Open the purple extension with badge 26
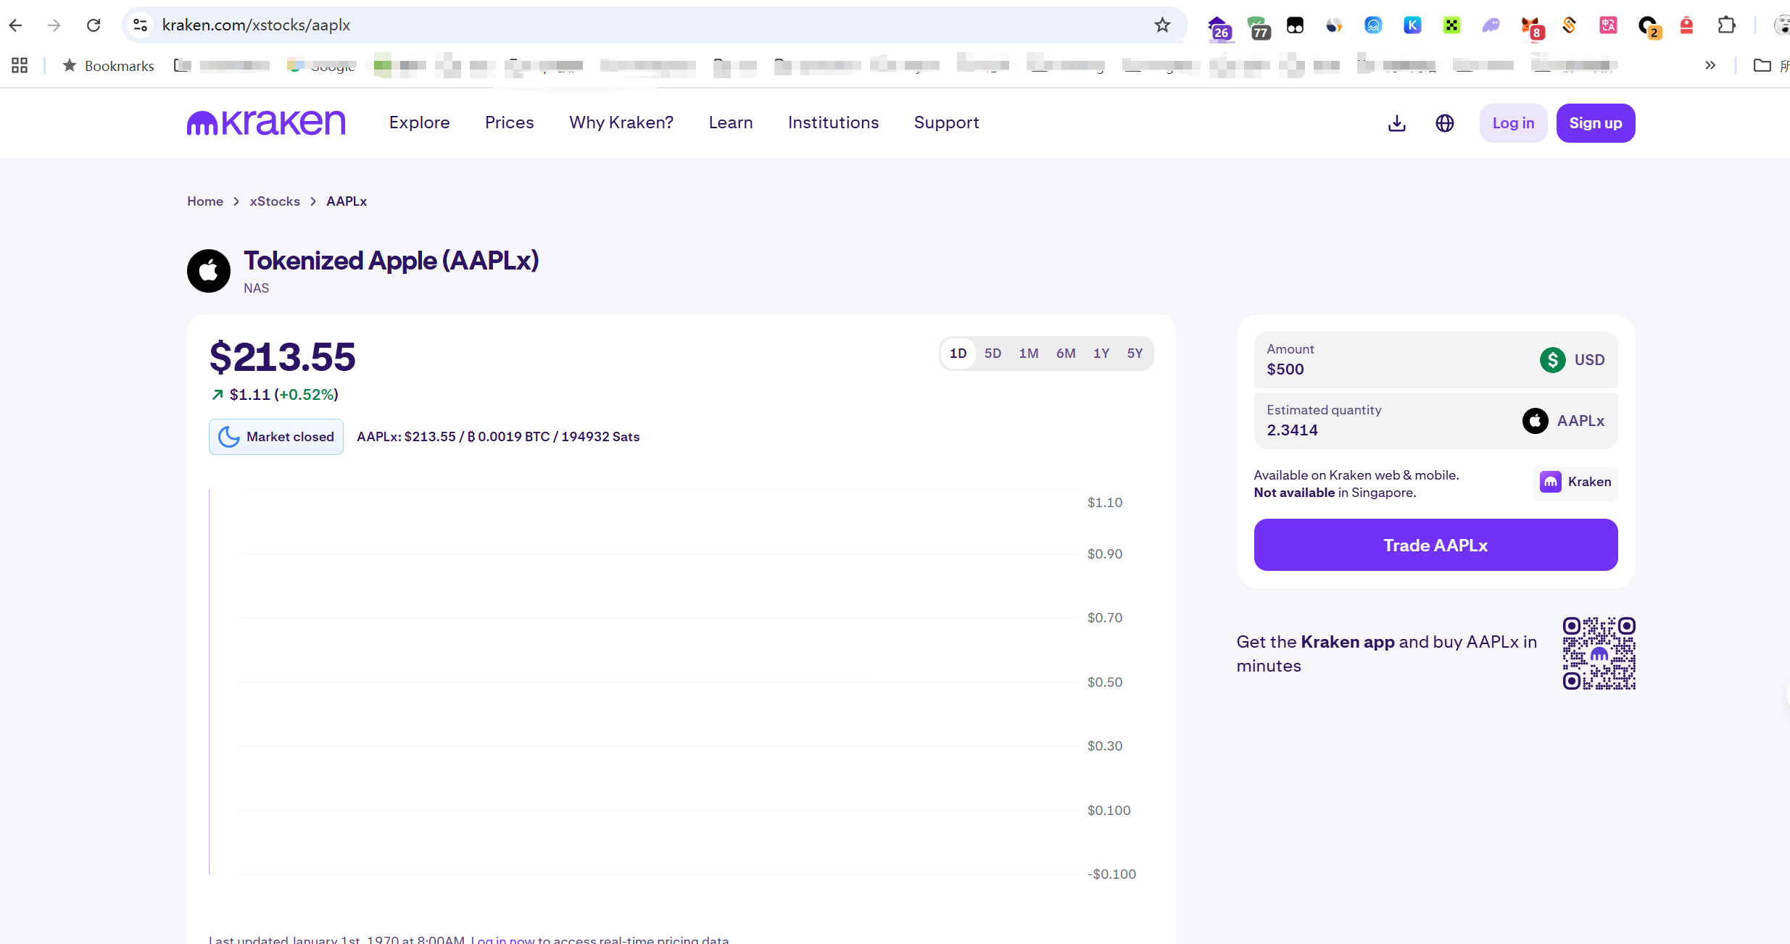 tap(1219, 27)
